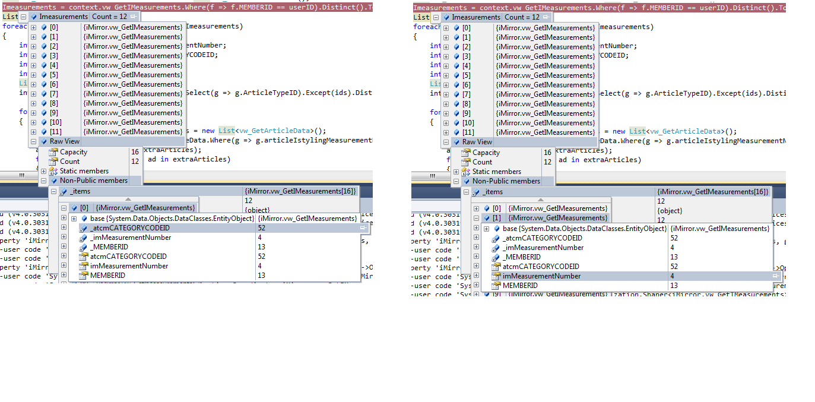Click imMeasurementNumber property icon in left screenshot
The image size is (815, 402).
[84, 266]
